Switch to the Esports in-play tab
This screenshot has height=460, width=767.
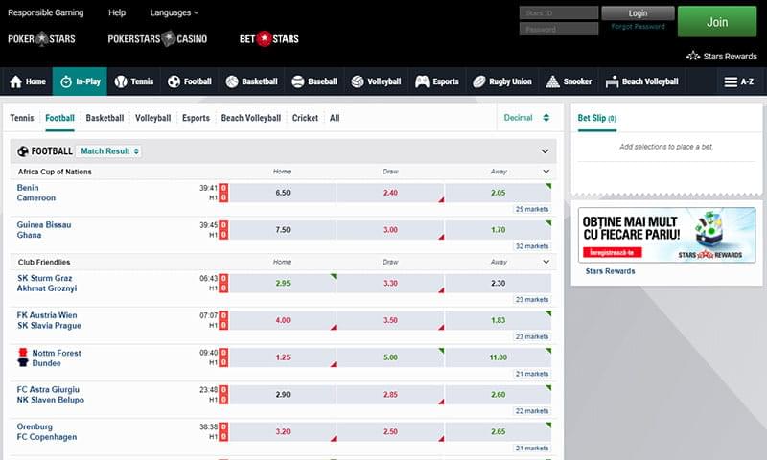[196, 118]
